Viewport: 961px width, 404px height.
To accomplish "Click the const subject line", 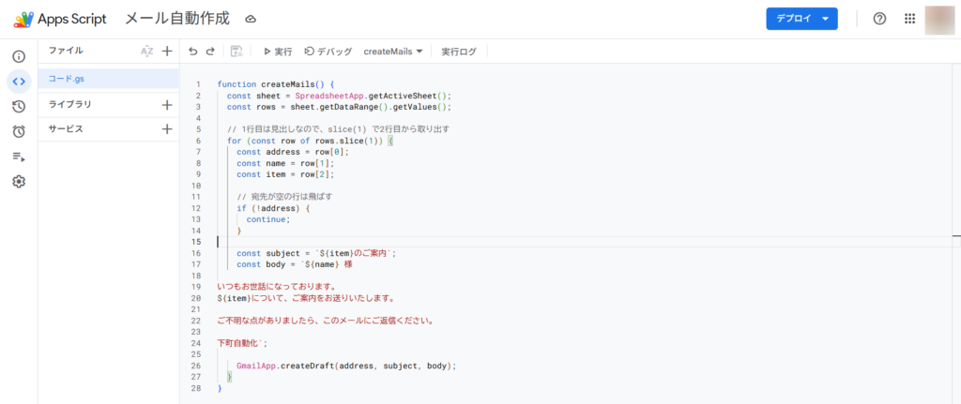I will (316, 253).
